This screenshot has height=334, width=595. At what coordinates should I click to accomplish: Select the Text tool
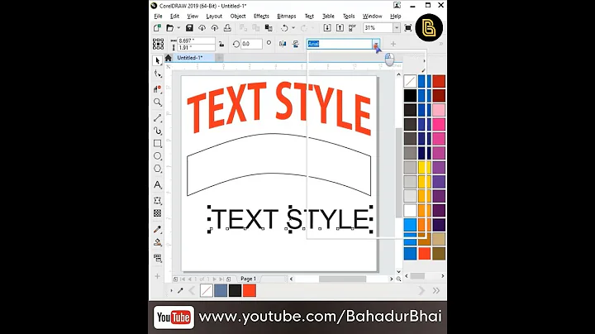click(x=158, y=185)
